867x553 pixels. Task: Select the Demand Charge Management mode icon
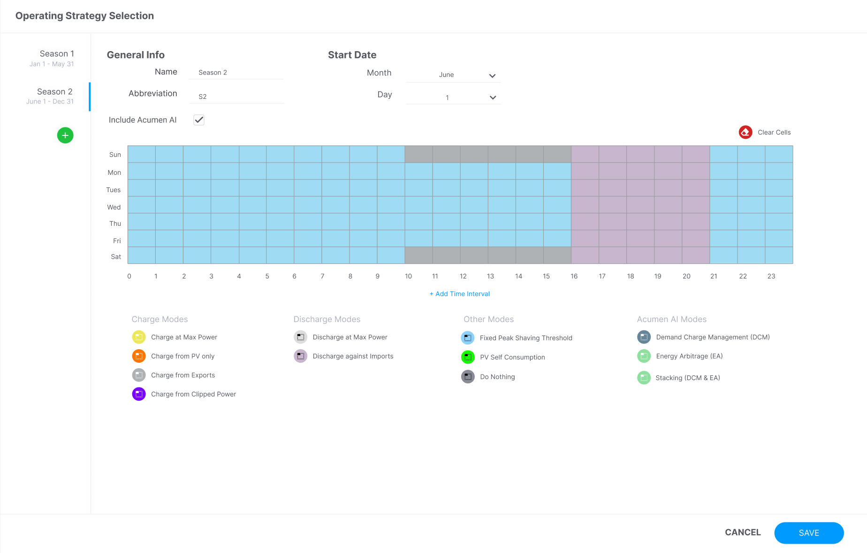tap(643, 336)
